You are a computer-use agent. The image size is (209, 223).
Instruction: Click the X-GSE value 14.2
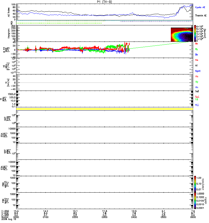click(45, 211)
